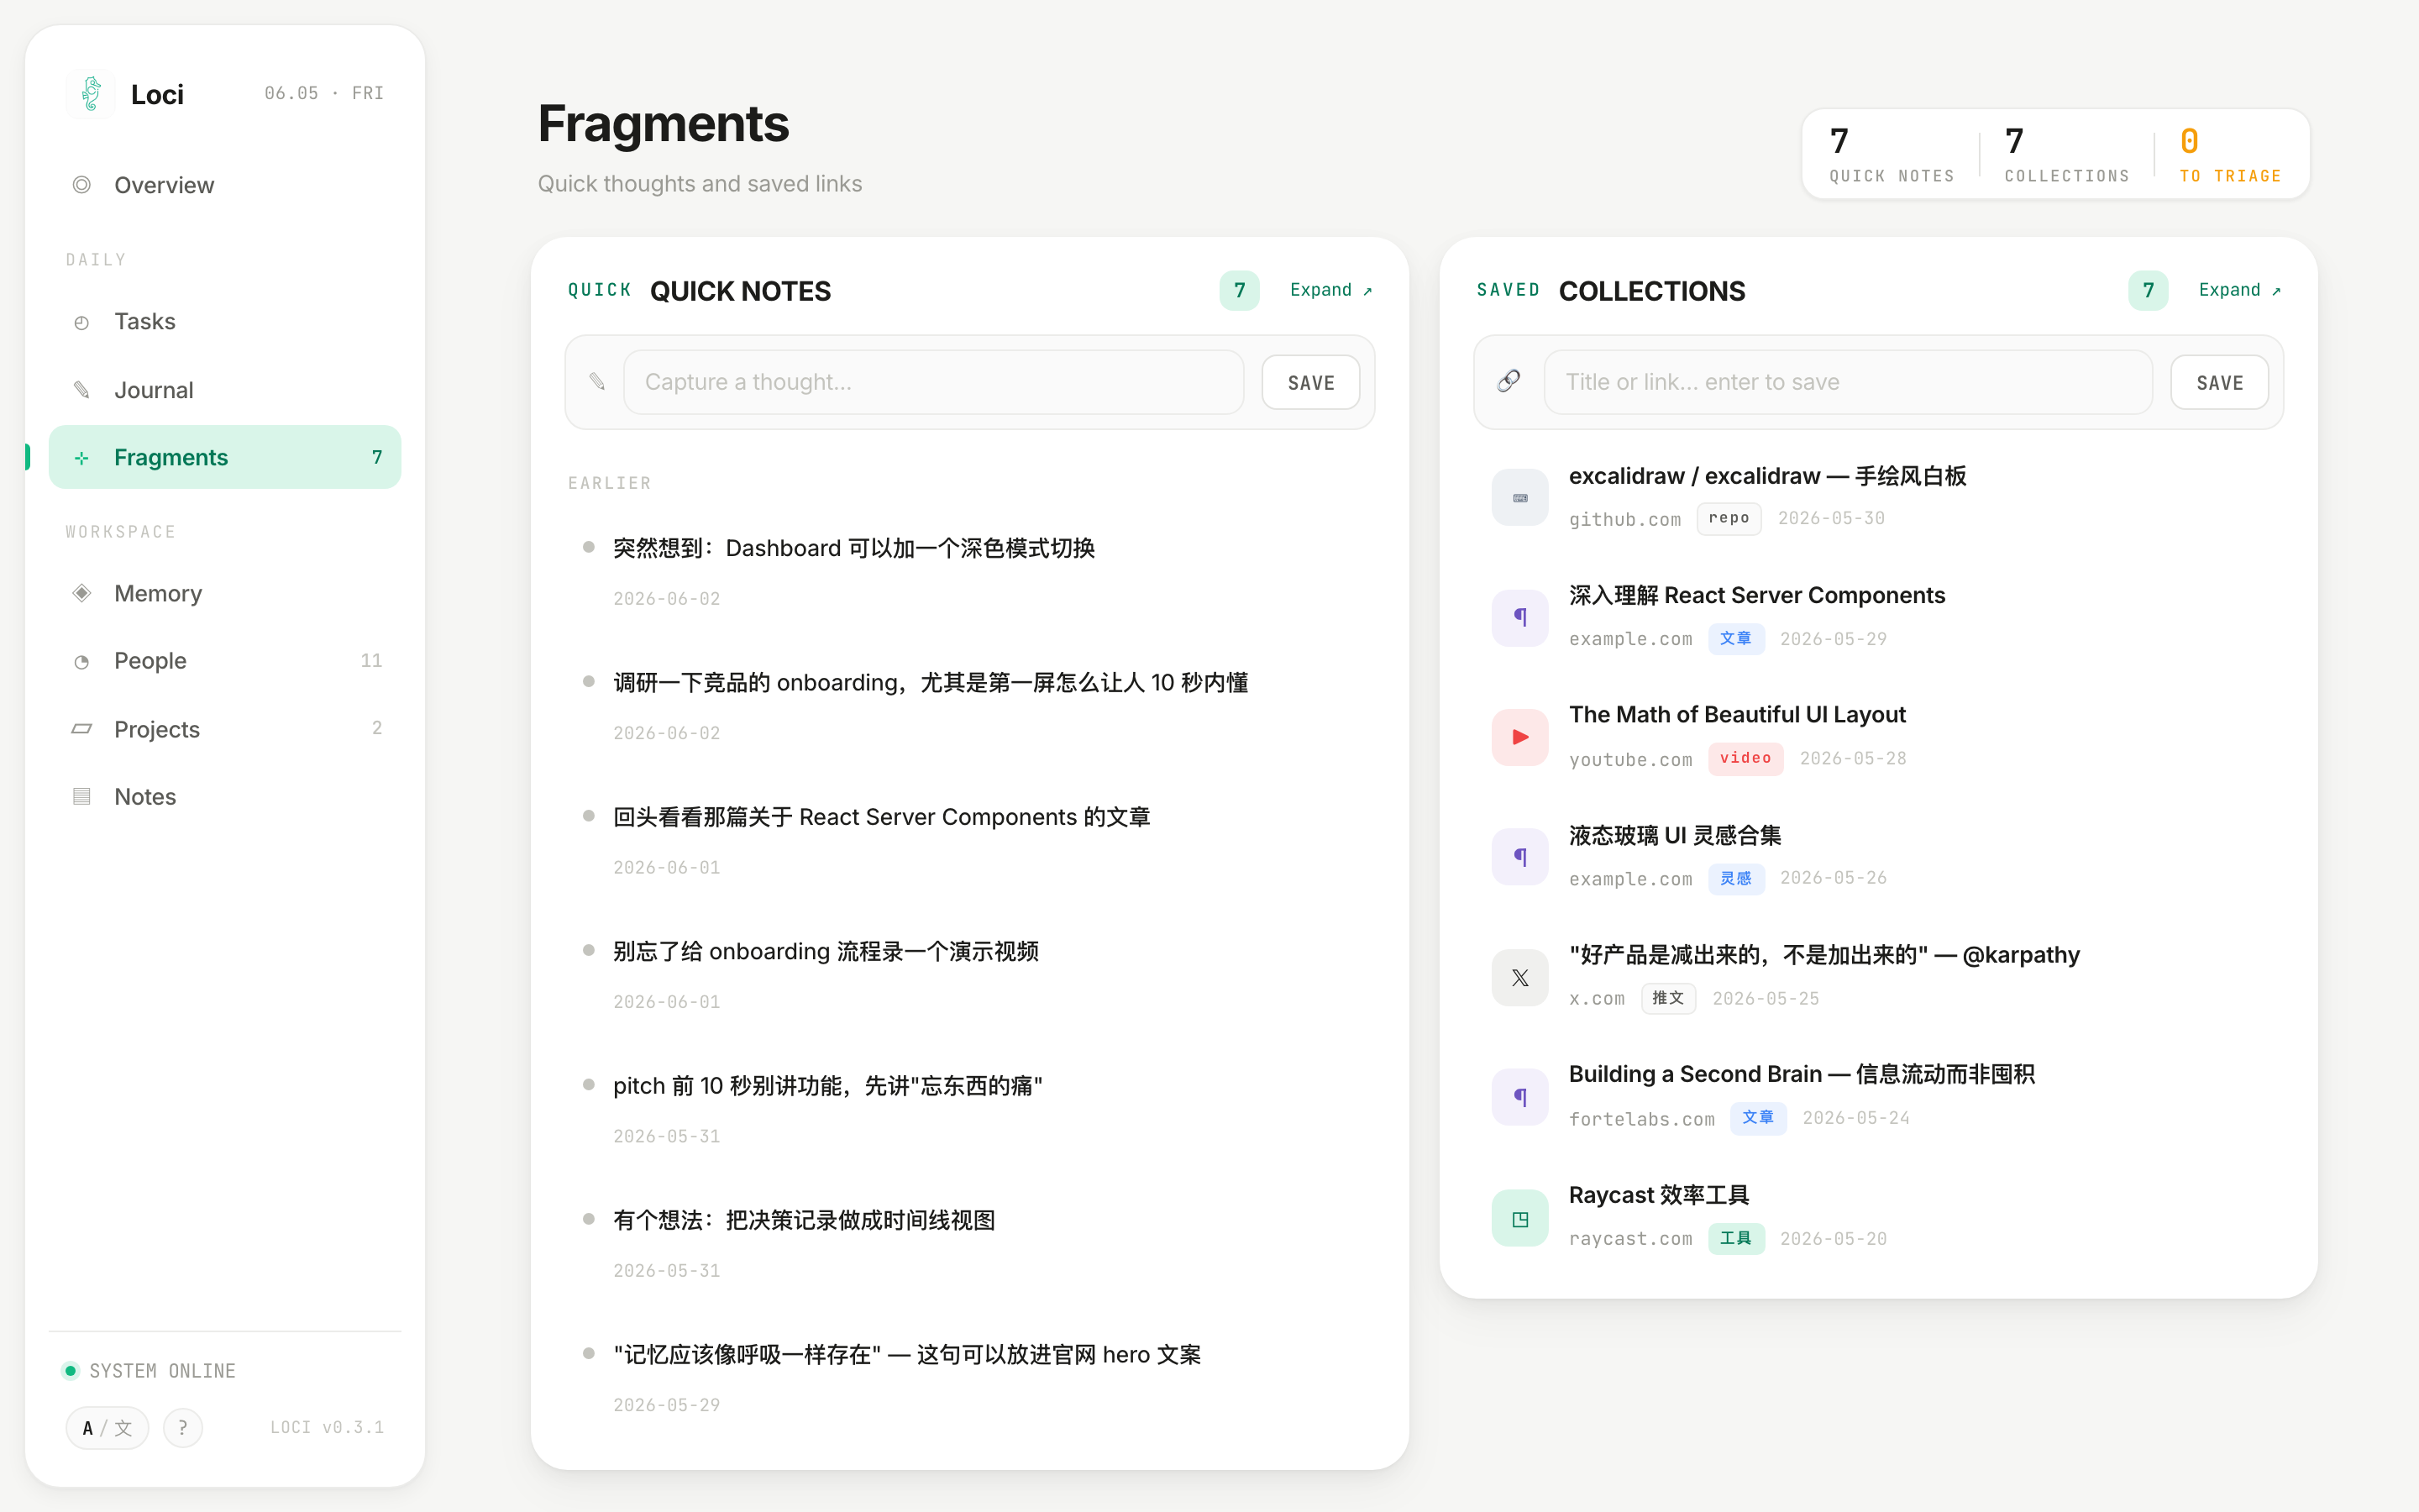Open the Journal section

[x=225, y=390]
